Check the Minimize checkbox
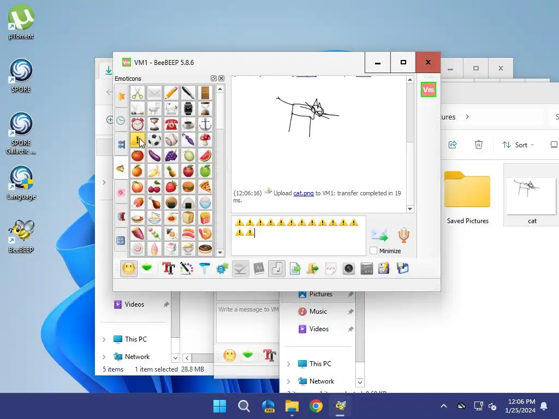Image resolution: width=559 pixels, height=419 pixels. (373, 251)
